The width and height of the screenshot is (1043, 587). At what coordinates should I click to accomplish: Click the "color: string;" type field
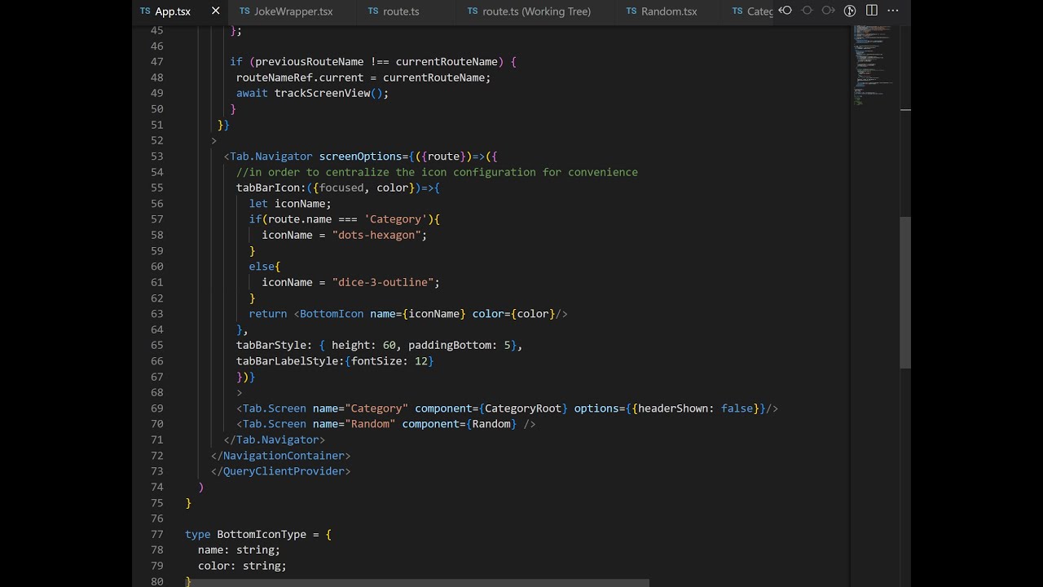click(242, 566)
